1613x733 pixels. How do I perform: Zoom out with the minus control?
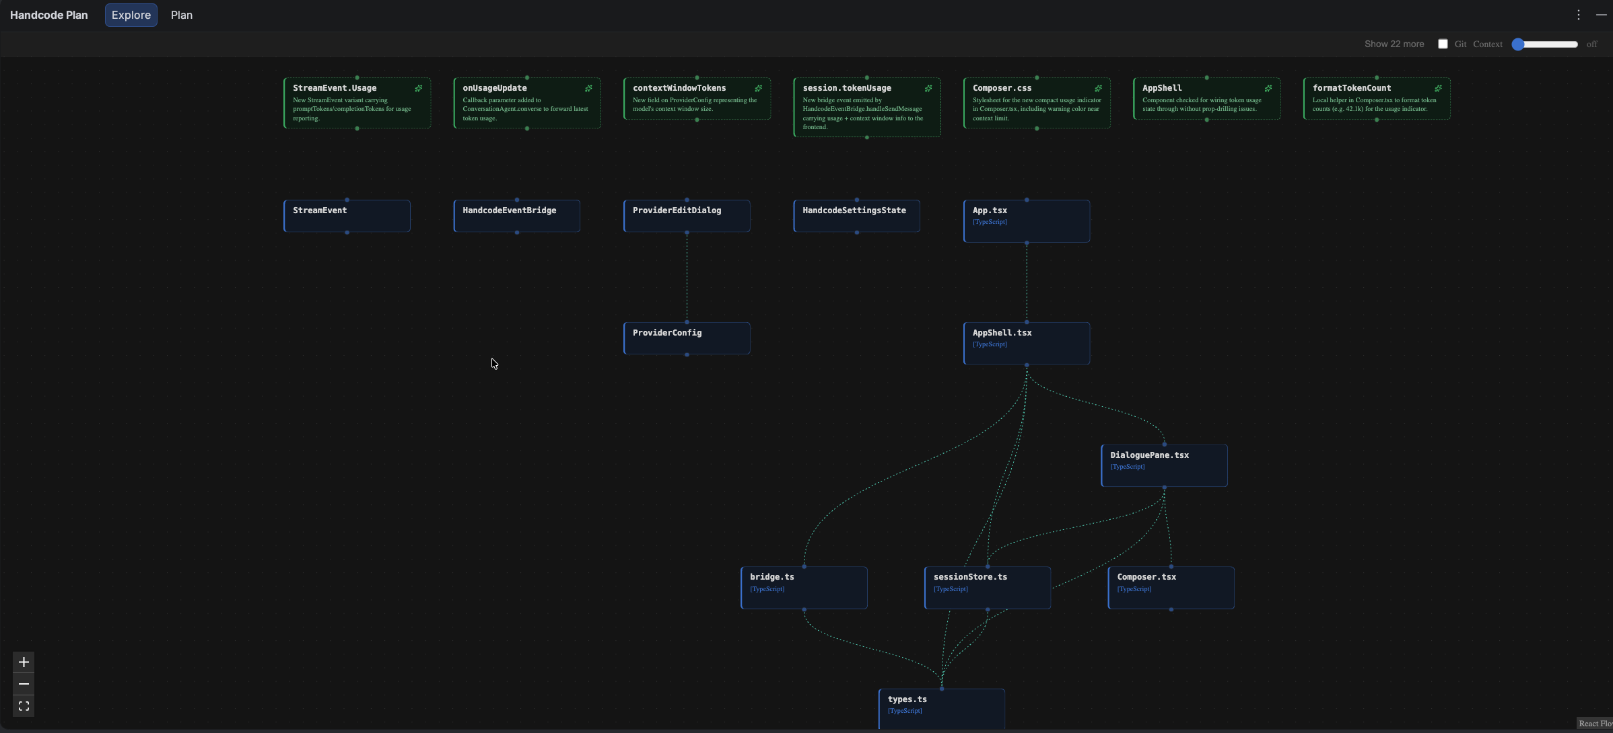pos(24,684)
